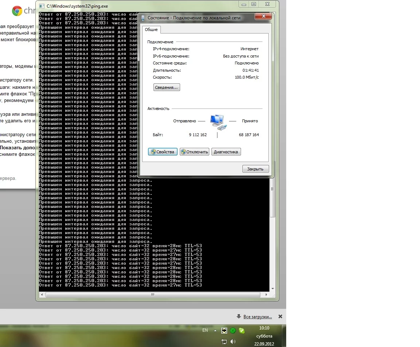
Task: Show hidden tray icons arrow
Action: 215,331
